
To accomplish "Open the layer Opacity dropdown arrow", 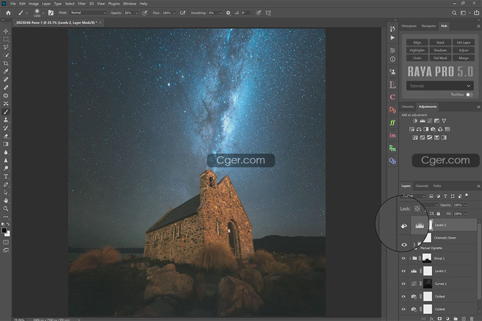I will (x=466, y=205).
